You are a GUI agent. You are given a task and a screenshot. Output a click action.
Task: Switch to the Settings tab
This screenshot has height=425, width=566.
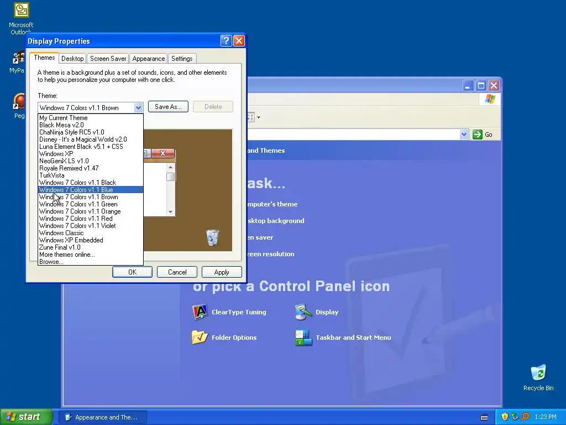click(x=182, y=59)
